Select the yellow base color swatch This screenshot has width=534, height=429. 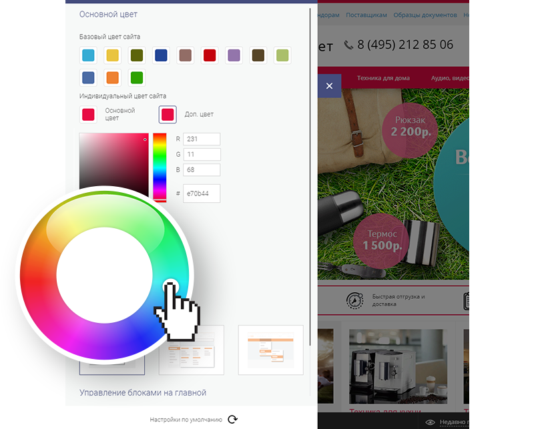[x=112, y=55]
